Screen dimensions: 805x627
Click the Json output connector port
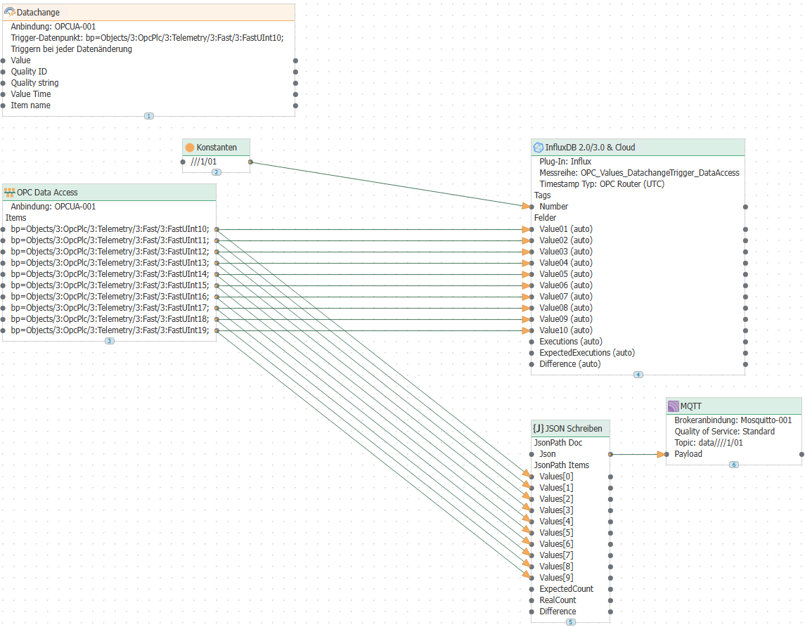click(x=610, y=454)
